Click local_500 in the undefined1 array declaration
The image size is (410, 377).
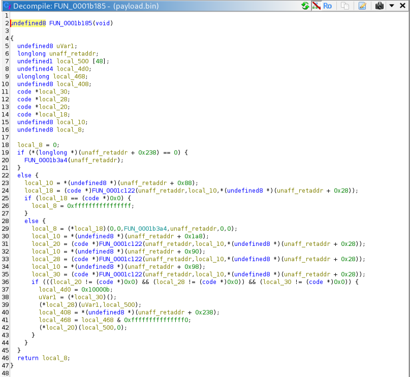click(73, 61)
